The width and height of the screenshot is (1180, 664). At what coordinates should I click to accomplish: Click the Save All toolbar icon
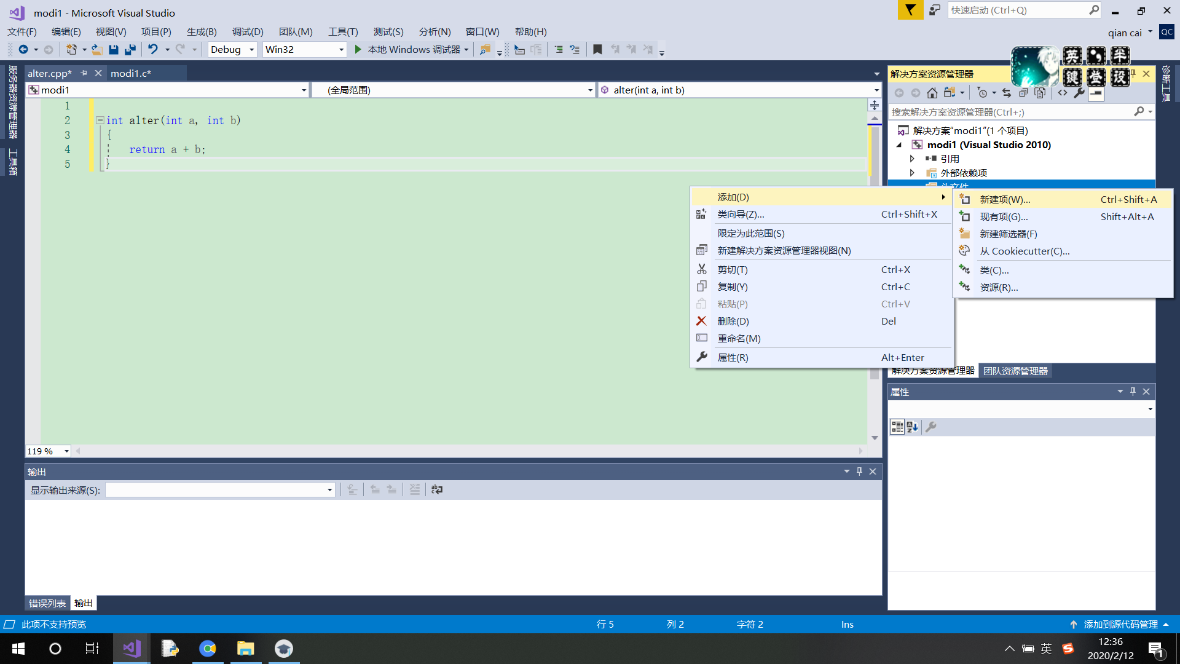click(130, 50)
